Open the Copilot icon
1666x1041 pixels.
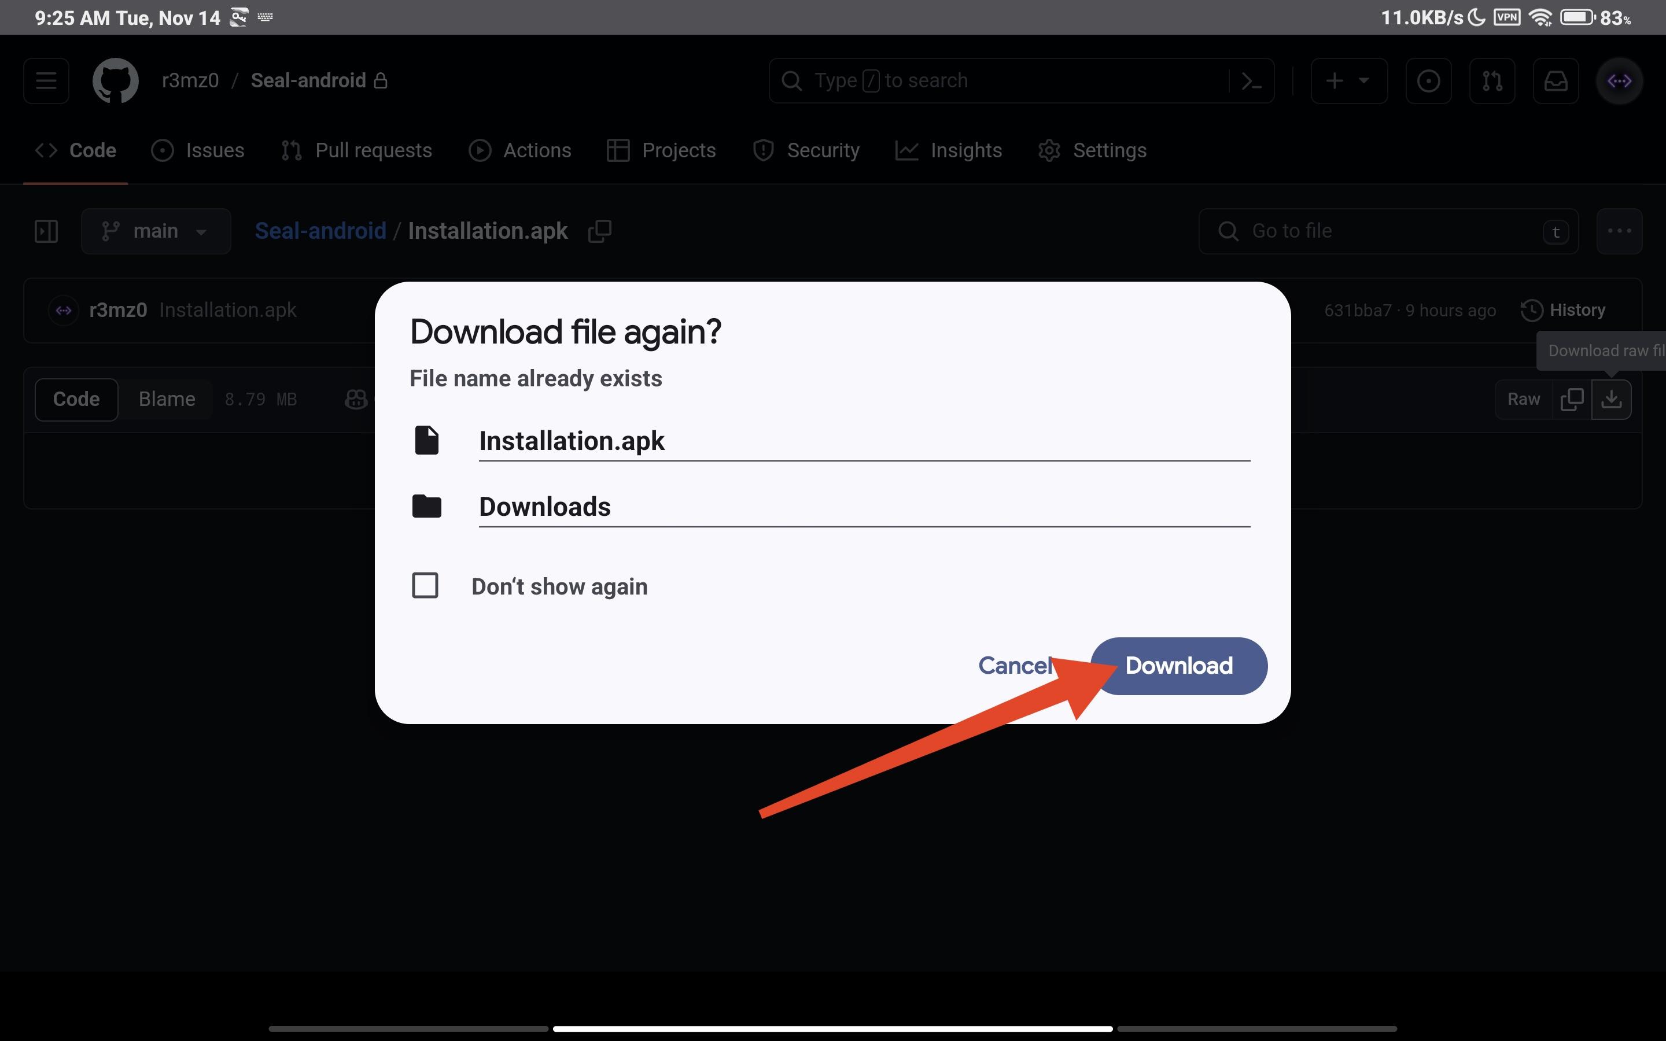(355, 399)
